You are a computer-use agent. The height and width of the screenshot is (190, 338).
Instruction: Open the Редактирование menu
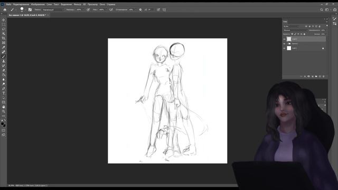21,4
